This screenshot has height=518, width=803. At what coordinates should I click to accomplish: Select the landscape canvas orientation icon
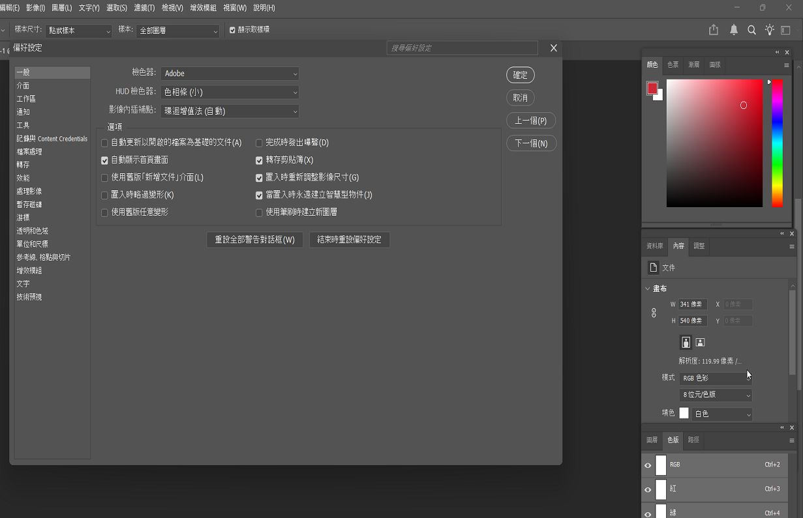700,342
